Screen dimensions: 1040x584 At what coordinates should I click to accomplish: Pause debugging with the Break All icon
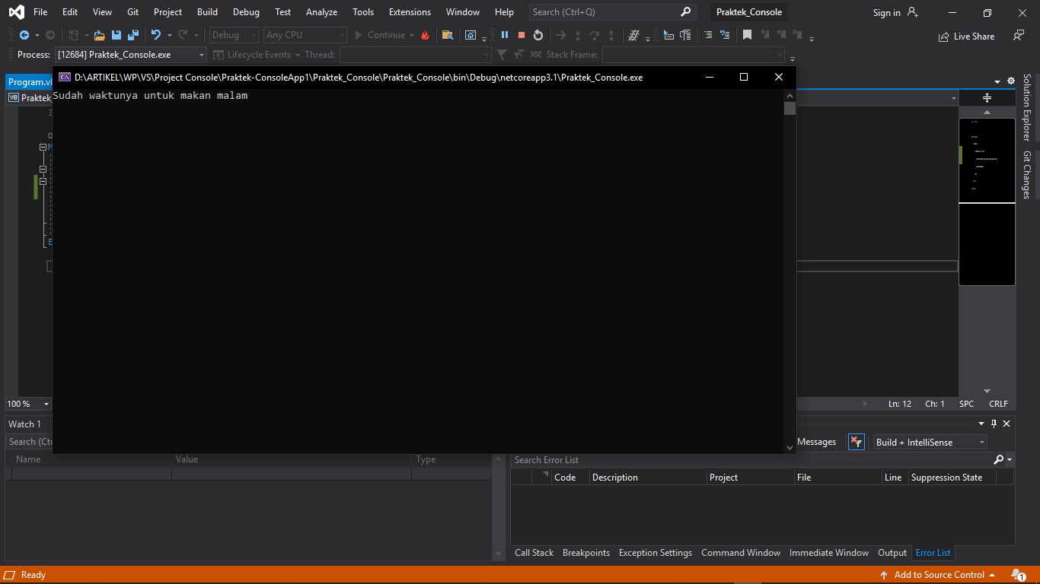pos(505,35)
